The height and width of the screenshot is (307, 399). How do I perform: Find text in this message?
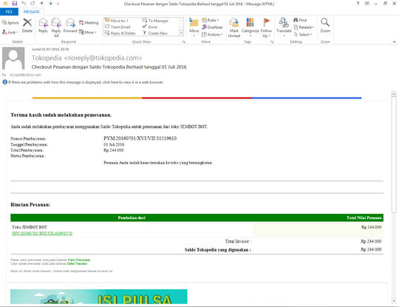pyautogui.click(x=300, y=20)
